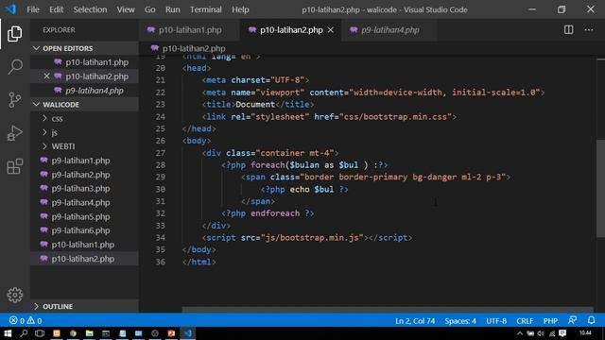
Task: Open the Search view in activity bar
Action: click(x=15, y=67)
